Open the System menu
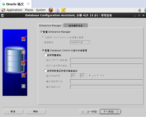This screenshot has height=117, width=146. pyautogui.click(x=41, y=10)
